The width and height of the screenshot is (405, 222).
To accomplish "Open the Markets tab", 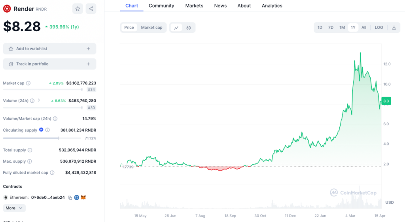I will point(194,6).
